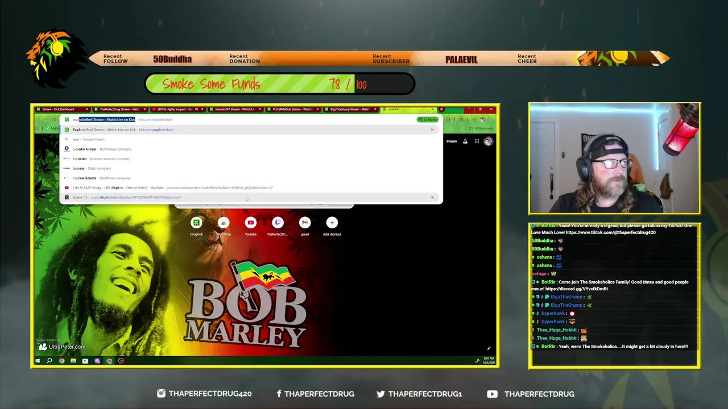Click the Add shortcut plus icon

[x=332, y=223]
